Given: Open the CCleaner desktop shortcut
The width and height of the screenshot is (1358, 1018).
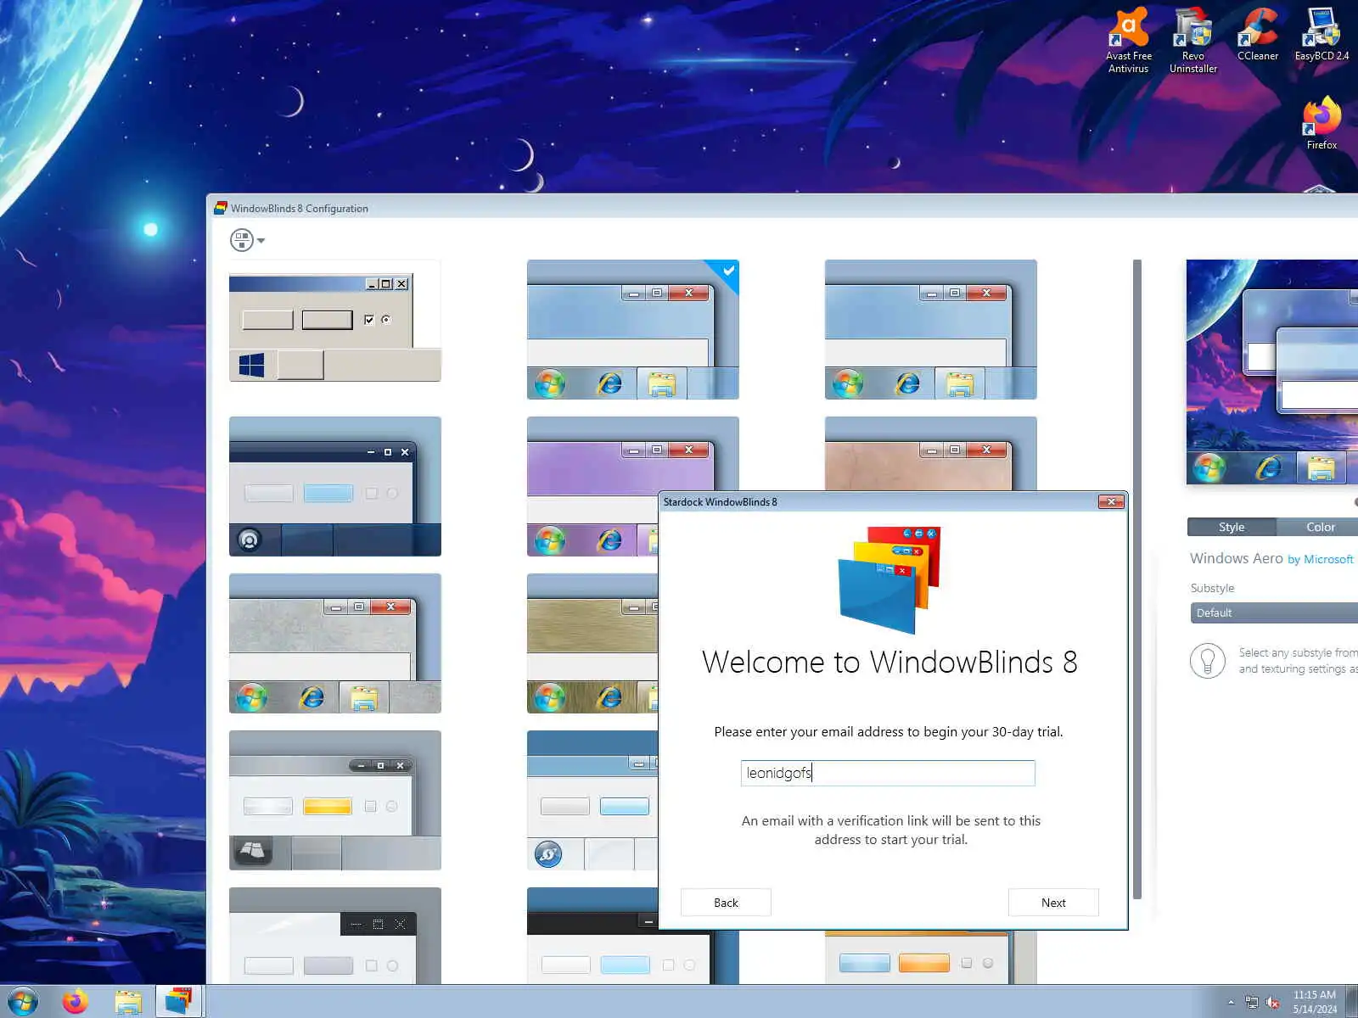Looking at the screenshot, I should (x=1258, y=34).
